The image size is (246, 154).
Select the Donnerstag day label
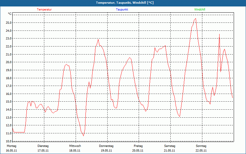coord(106,146)
